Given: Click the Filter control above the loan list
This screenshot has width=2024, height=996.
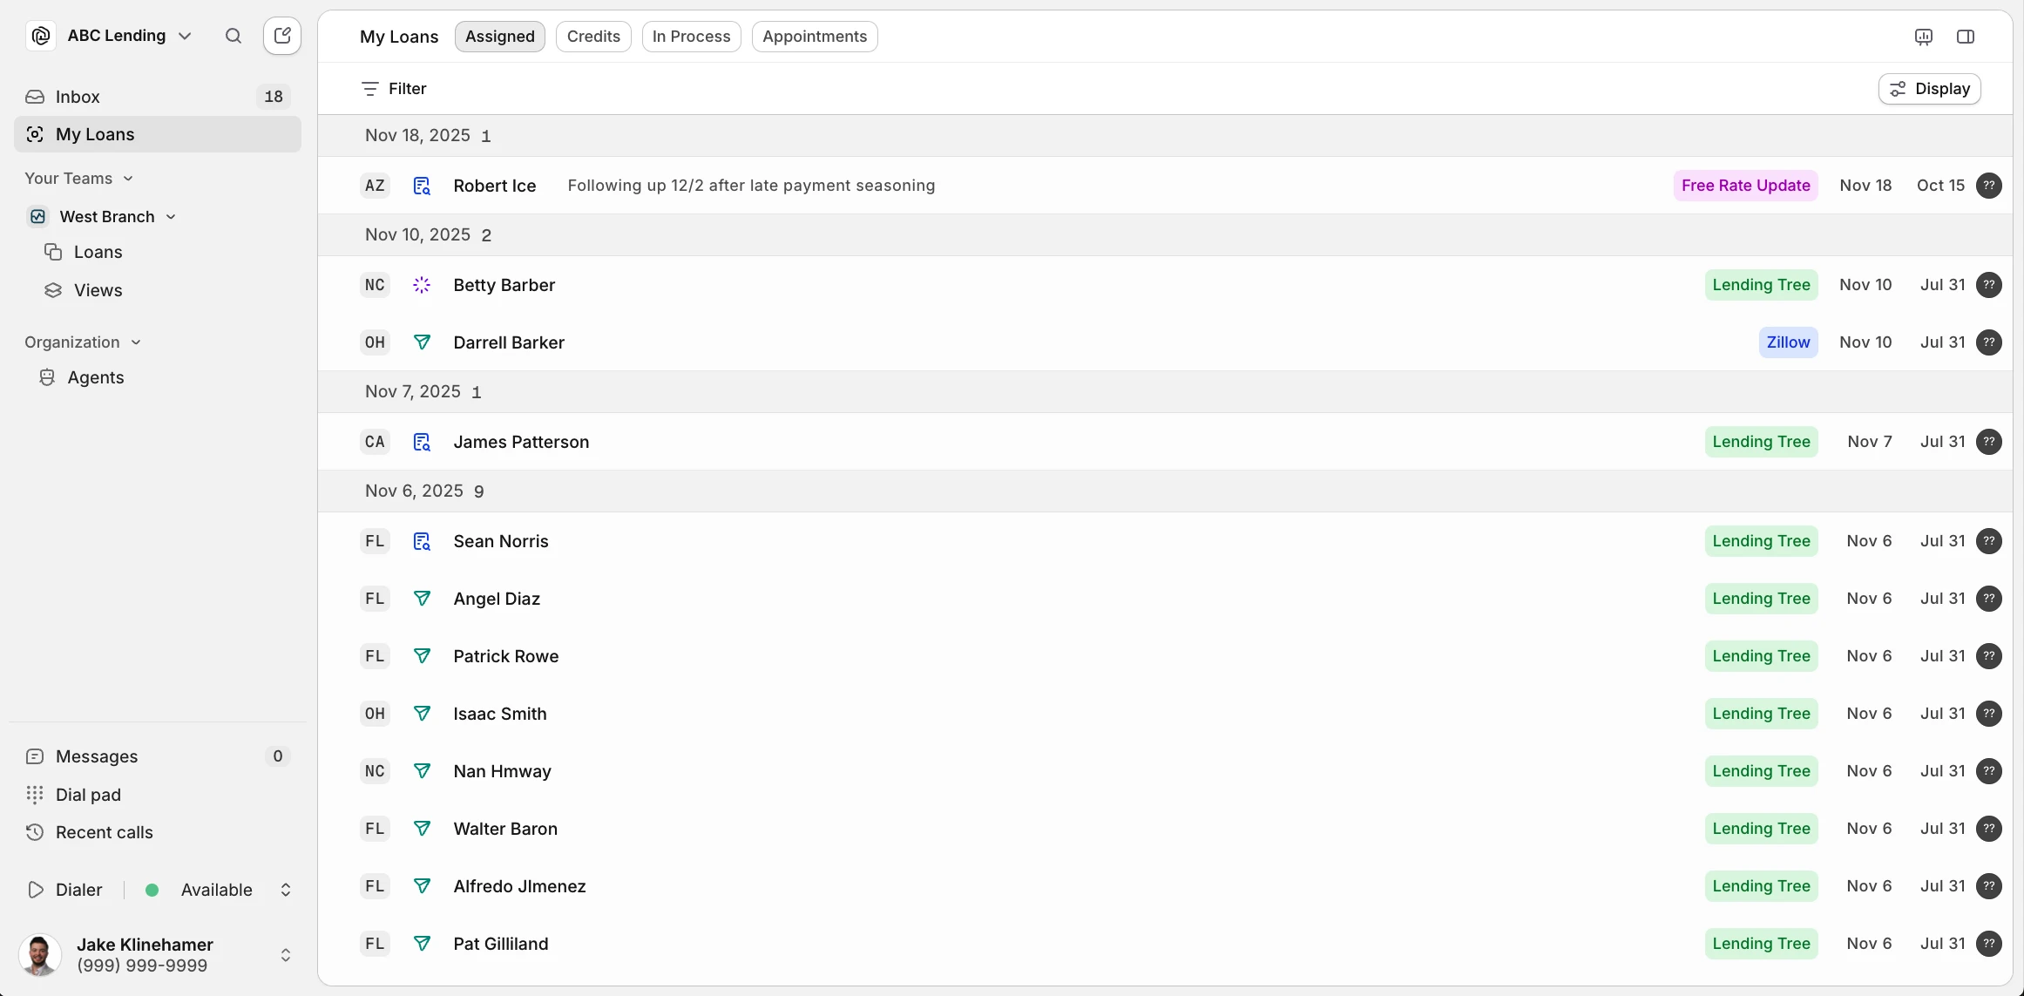Looking at the screenshot, I should point(395,88).
